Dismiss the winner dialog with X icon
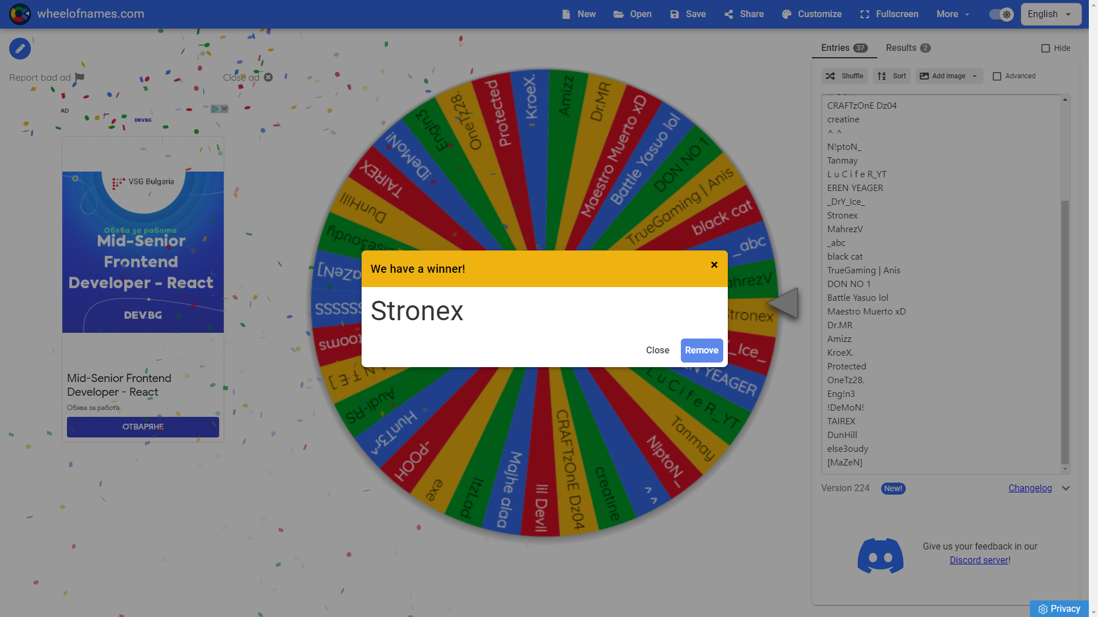The image size is (1098, 617). tap(714, 265)
